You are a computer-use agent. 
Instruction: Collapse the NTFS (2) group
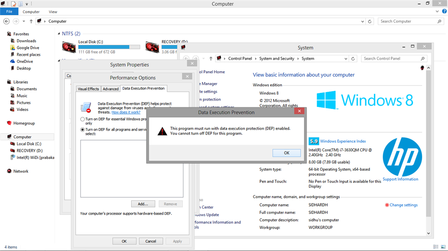point(59,34)
